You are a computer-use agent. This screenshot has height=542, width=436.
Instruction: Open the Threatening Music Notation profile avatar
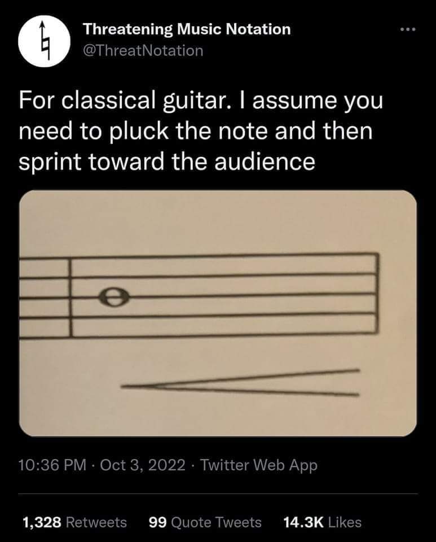[44, 41]
